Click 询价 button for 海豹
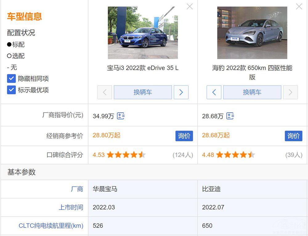Image resolution: width=308 pixels, height=236 pixels. [294, 136]
